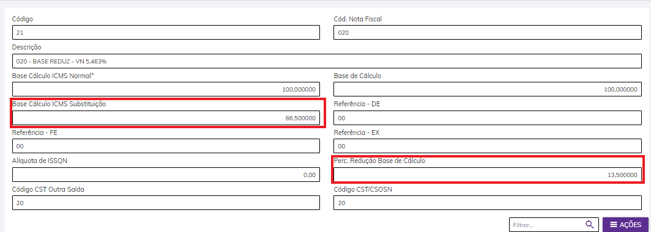
Task: Click the Base de Cálculo field
Action: tap(488, 90)
